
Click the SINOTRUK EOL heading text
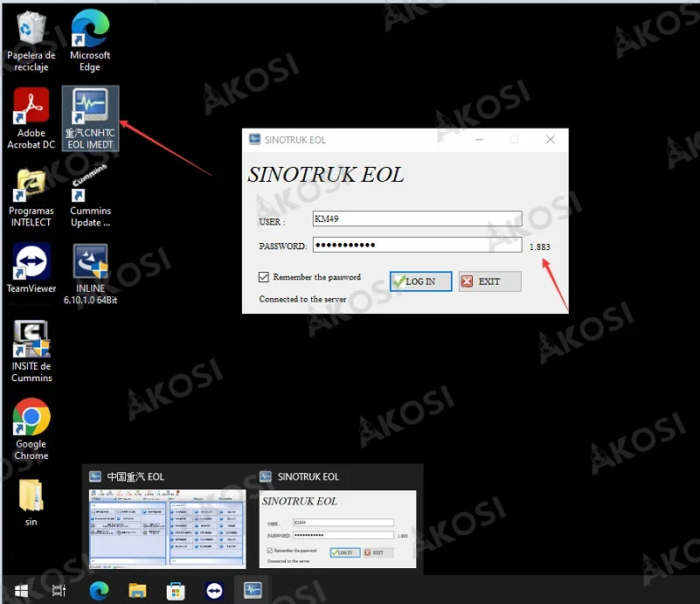pos(326,175)
